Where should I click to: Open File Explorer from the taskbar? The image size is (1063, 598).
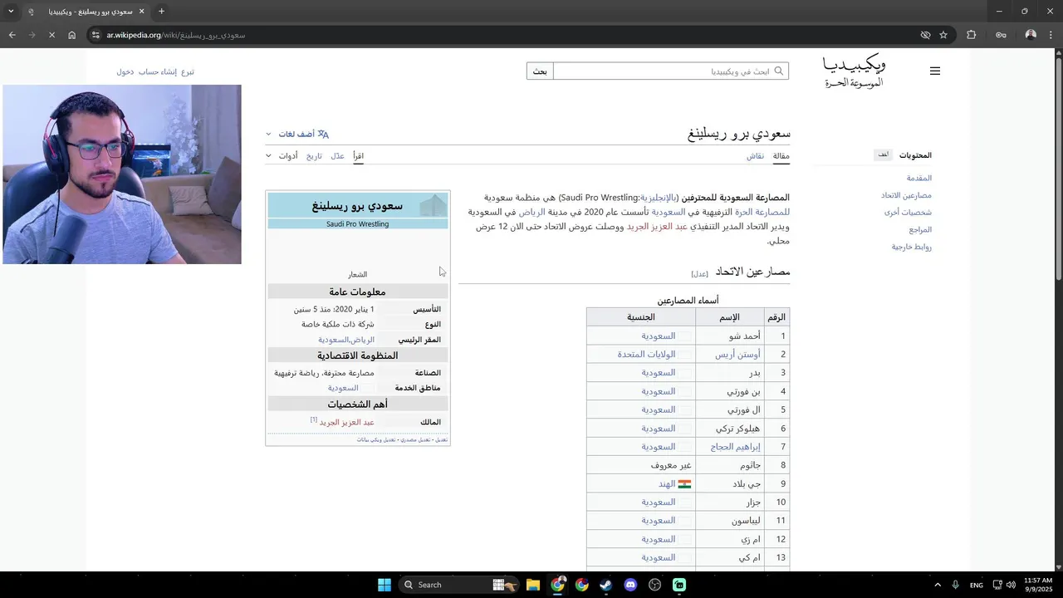coord(533,585)
